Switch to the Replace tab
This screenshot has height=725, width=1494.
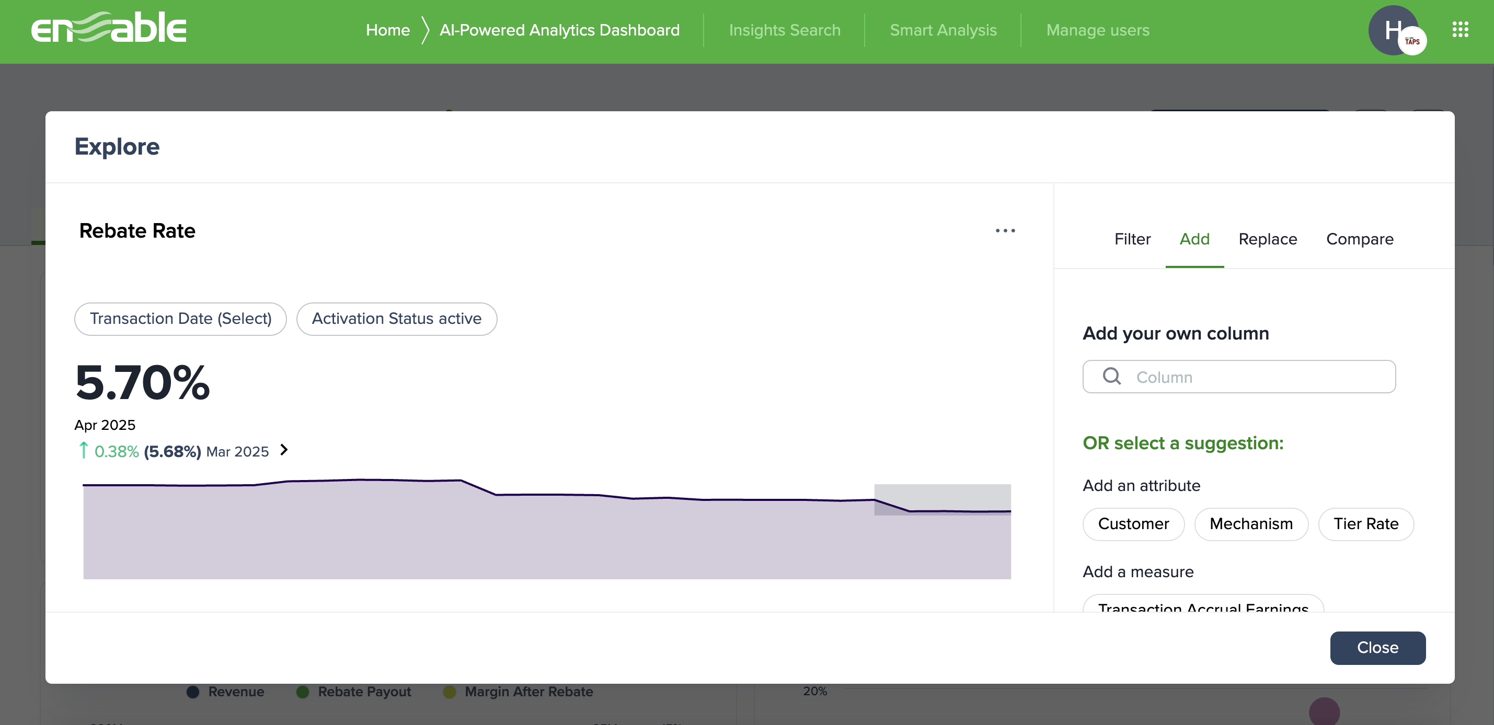click(1268, 239)
